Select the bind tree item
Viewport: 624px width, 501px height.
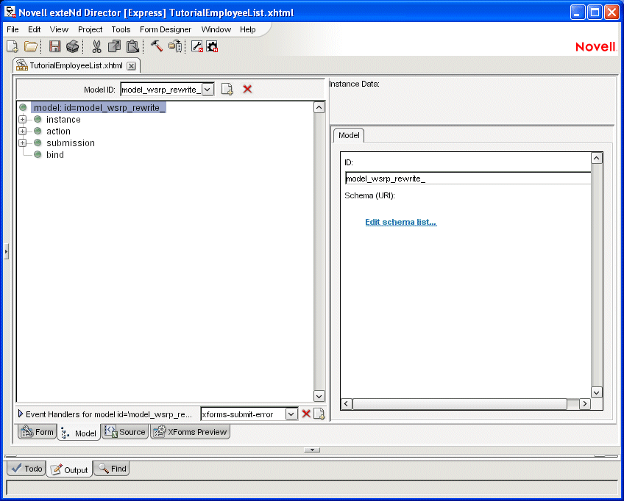(x=55, y=154)
